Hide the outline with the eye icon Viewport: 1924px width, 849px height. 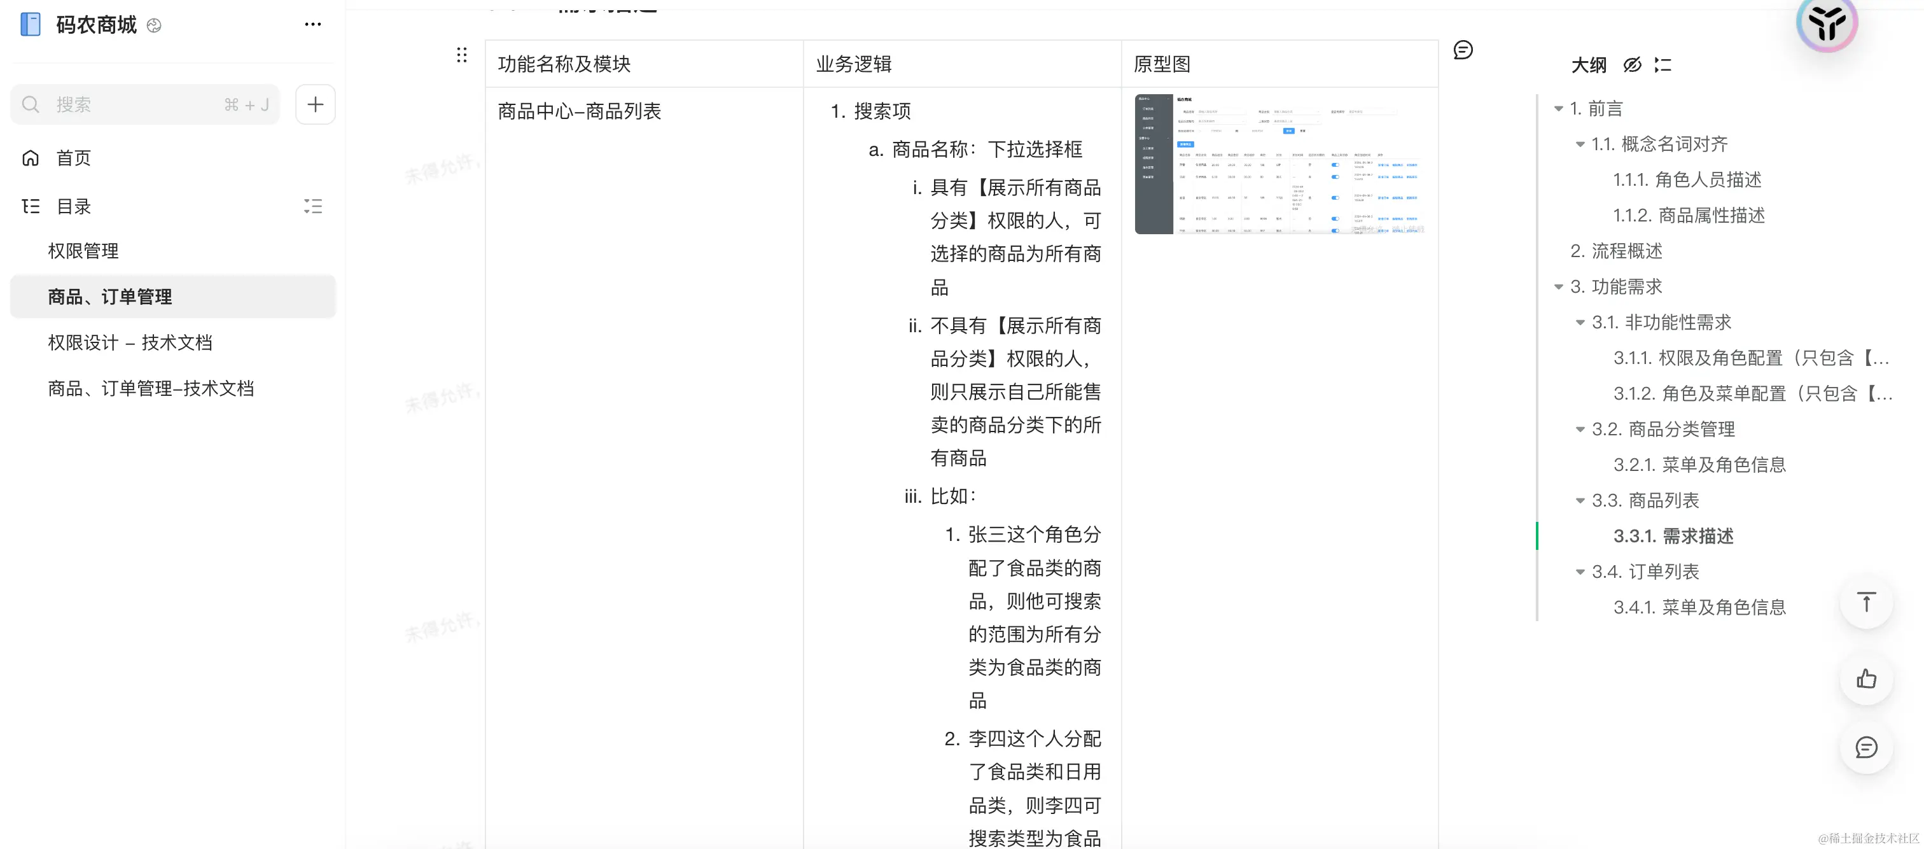tap(1632, 65)
